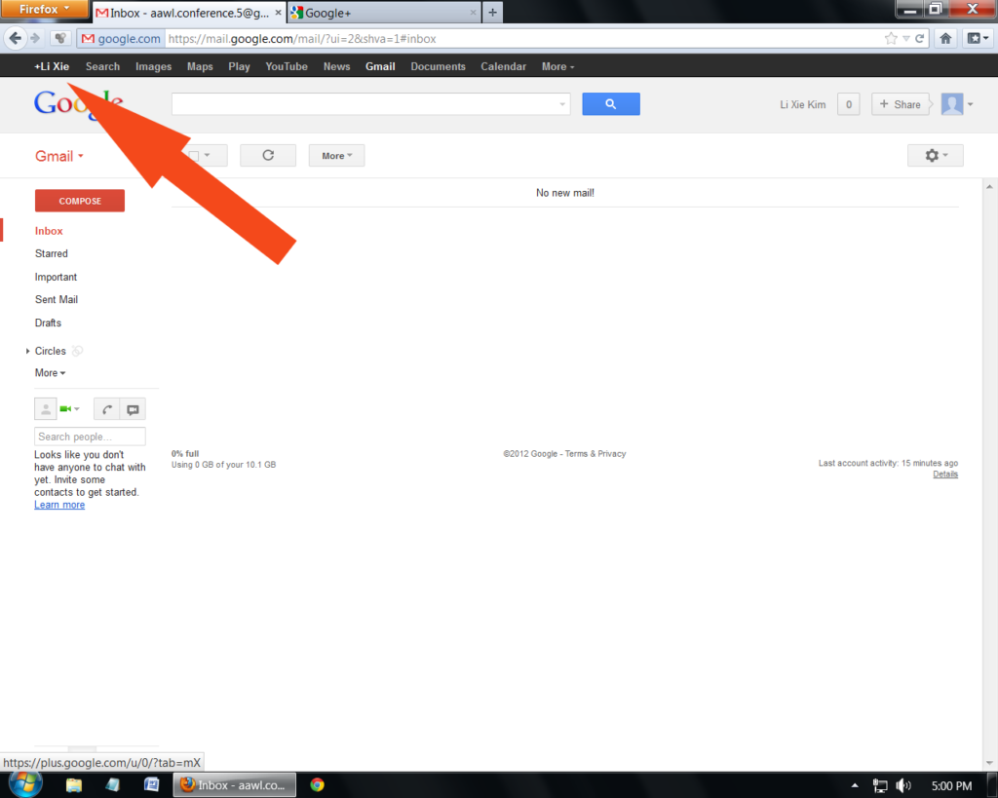Click the blue magnifier search button
998x798 pixels.
point(610,103)
